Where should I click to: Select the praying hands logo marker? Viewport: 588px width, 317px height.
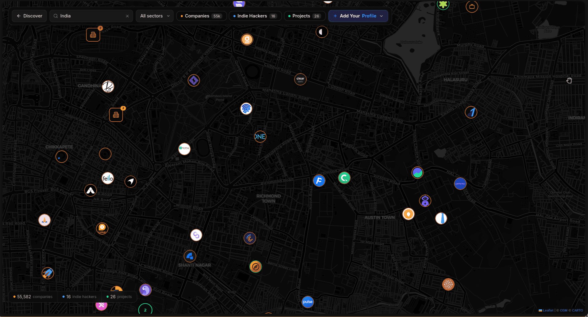coord(44,220)
